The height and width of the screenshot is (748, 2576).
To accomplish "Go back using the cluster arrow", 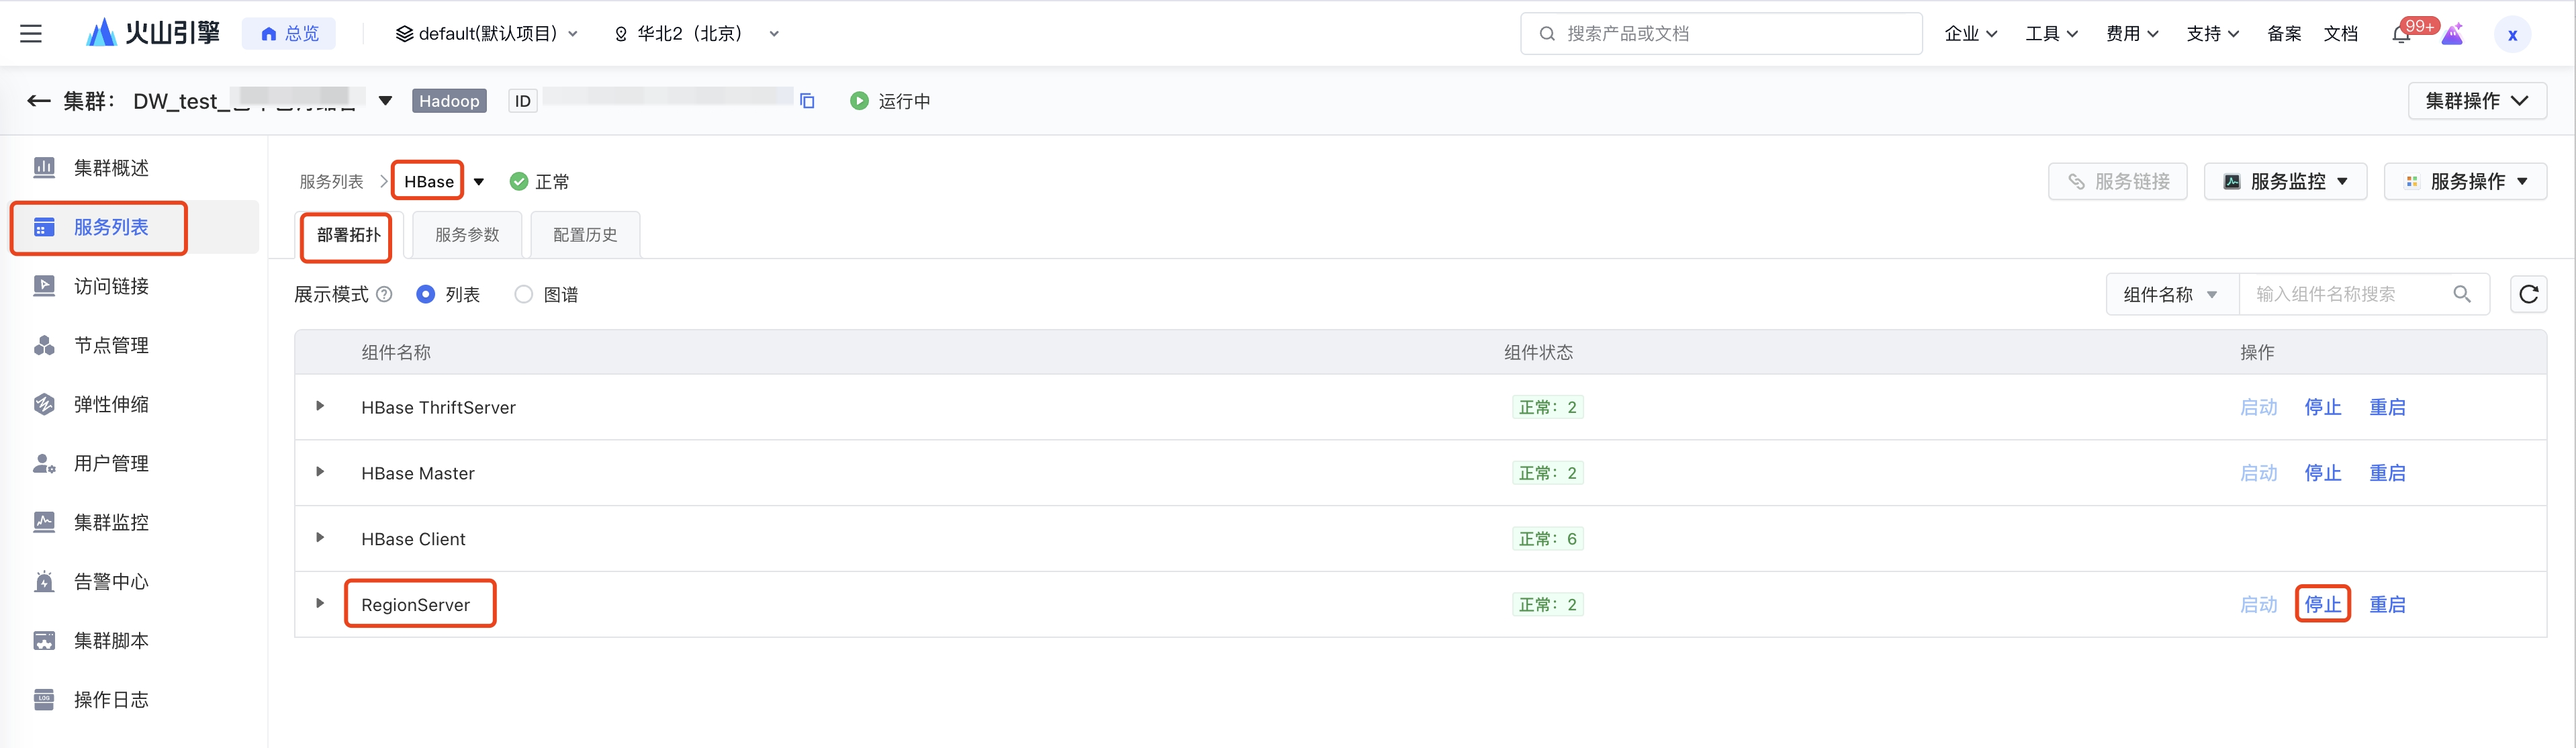I will pos(38,101).
